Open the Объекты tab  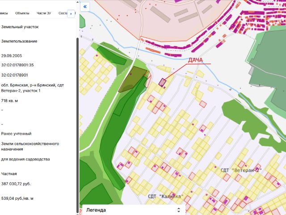click(22, 13)
